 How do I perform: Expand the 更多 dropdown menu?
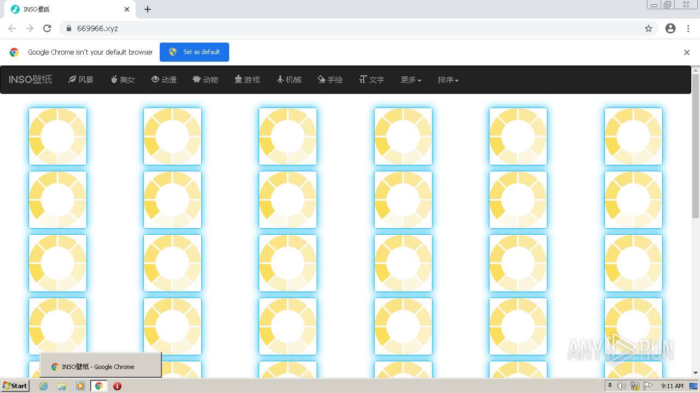tap(411, 80)
